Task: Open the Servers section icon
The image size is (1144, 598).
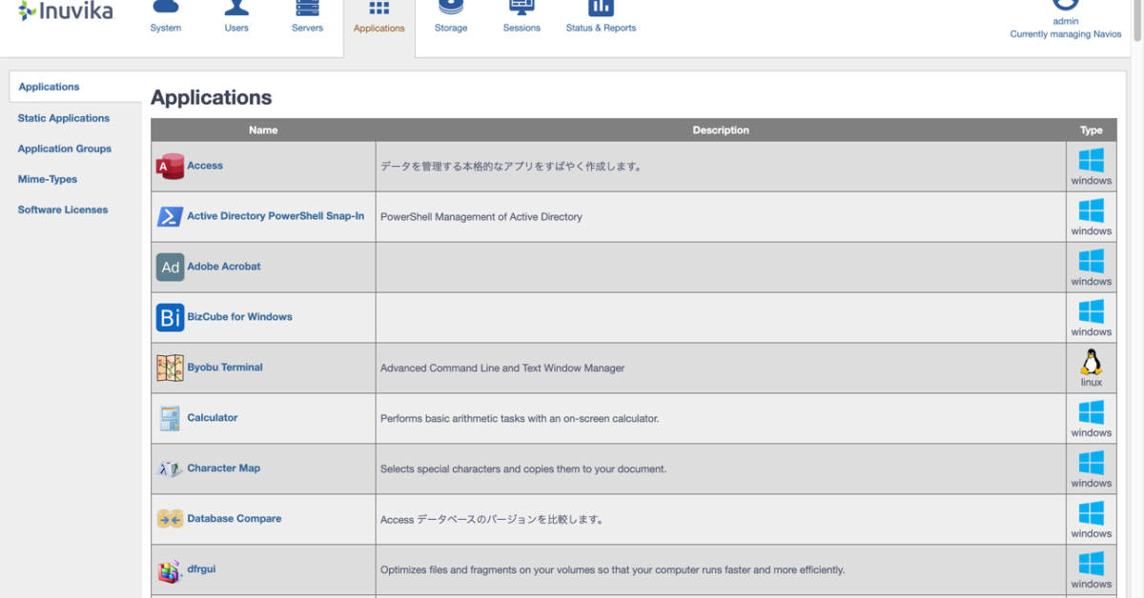Action: [x=307, y=9]
